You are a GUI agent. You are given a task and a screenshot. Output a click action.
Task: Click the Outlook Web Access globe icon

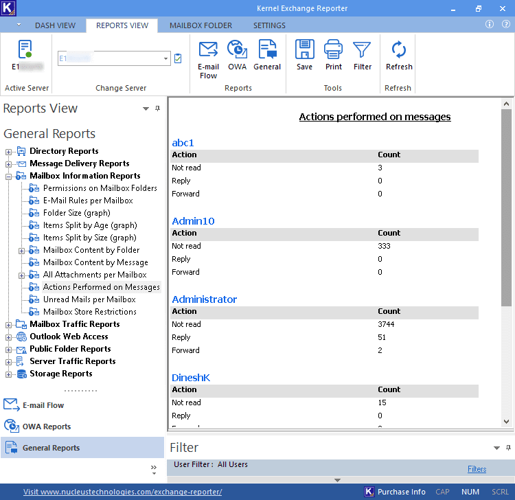[x=22, y=337]
